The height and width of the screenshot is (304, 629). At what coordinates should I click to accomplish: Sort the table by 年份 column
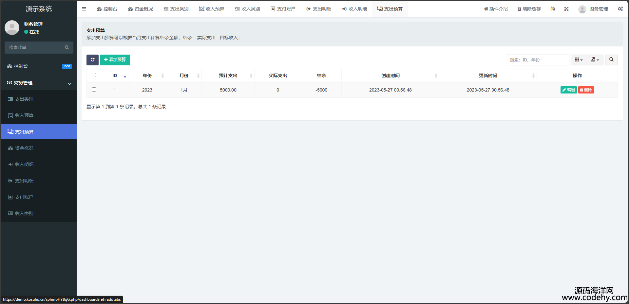(147, 76)
